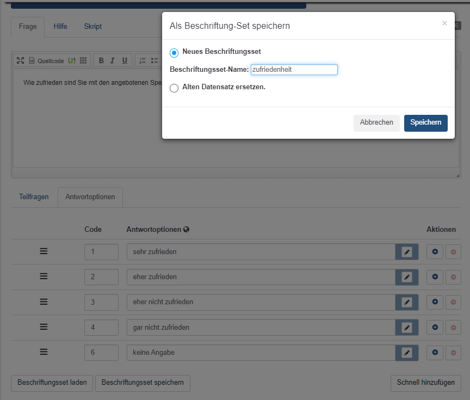Click the 'Schnell hinzufügen' button

coord(426,383)
